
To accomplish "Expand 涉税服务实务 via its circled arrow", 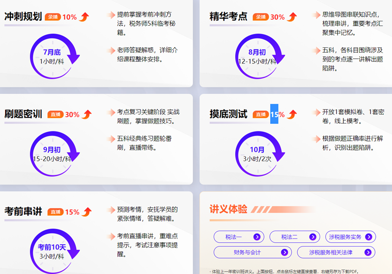I will tap(369, 237).
